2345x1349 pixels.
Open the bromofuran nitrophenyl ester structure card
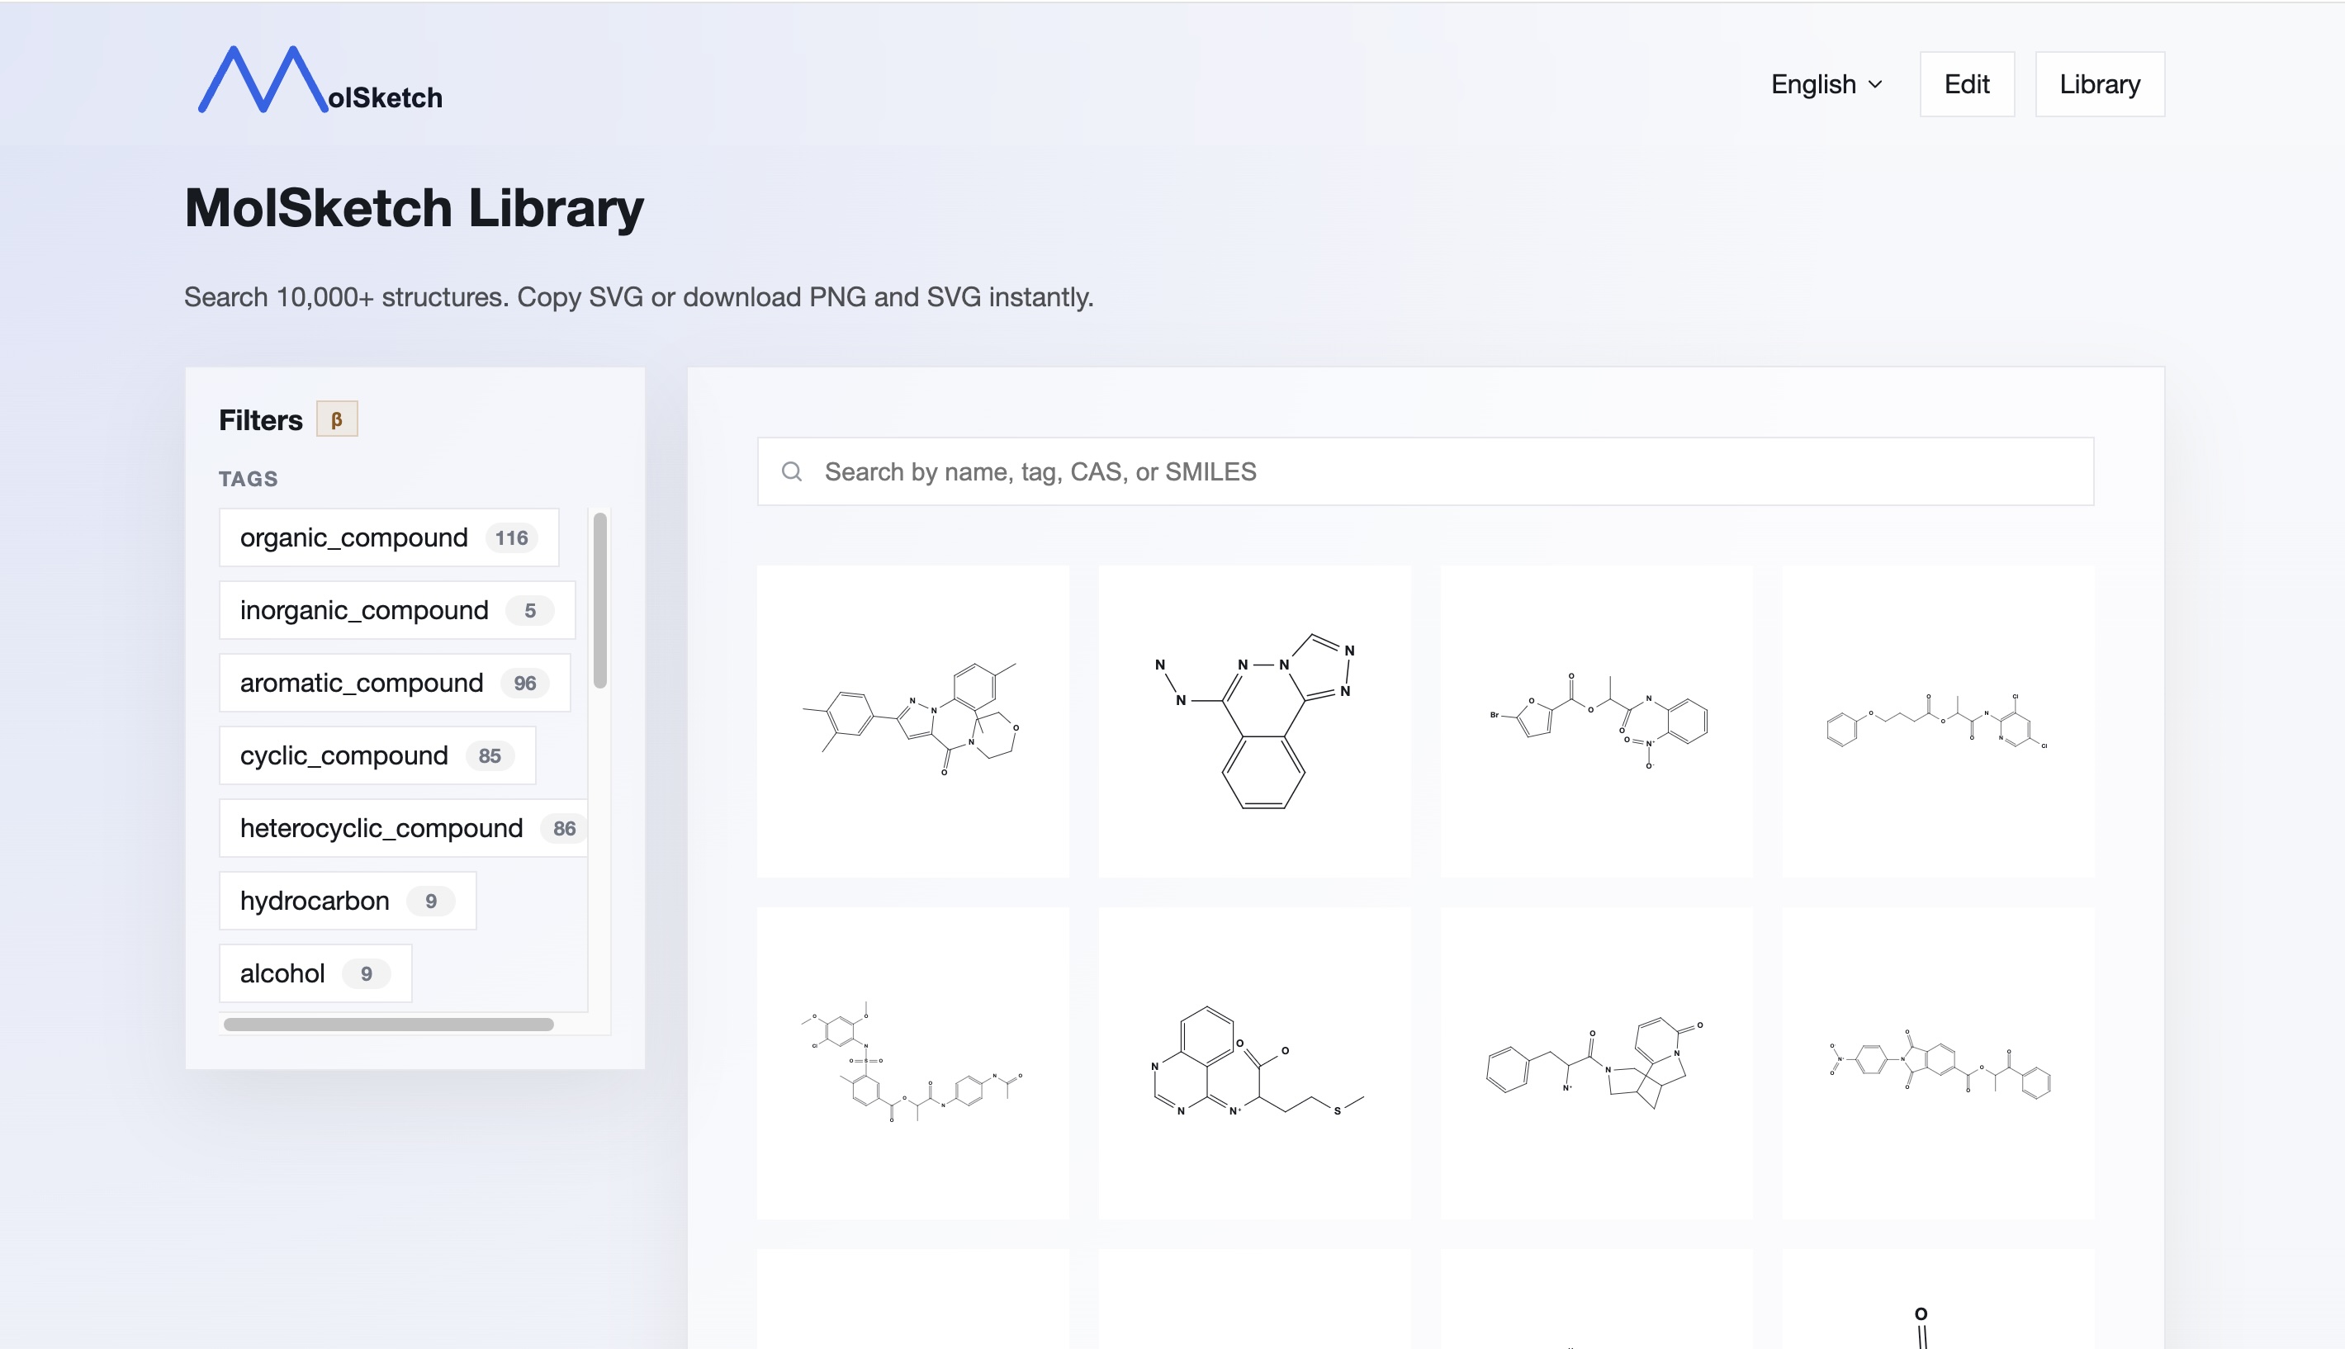click(1596, 721)
